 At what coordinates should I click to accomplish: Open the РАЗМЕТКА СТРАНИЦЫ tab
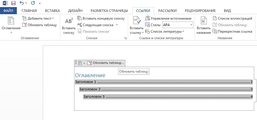click(x=109, y=11)
